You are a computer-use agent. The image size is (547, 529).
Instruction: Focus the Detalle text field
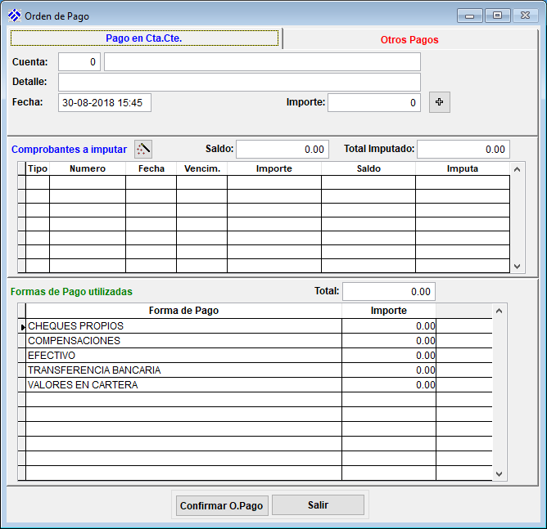pos(239,82)
